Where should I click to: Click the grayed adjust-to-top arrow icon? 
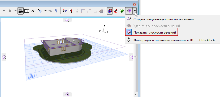click(x=77, y=11)
